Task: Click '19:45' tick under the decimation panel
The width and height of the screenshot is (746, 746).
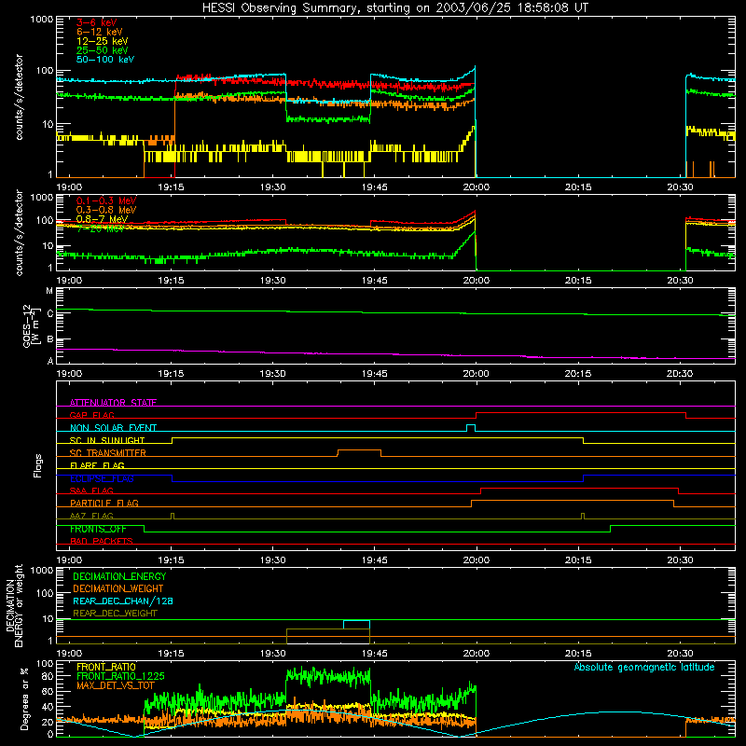Action: tap(375, 654)
